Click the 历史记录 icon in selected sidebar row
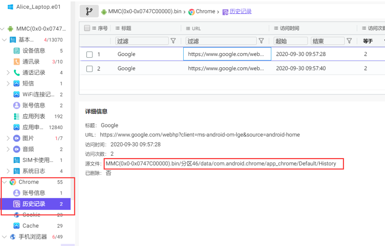Image resolution: width=385 pixels, height=246 pixels. point(16,204)
